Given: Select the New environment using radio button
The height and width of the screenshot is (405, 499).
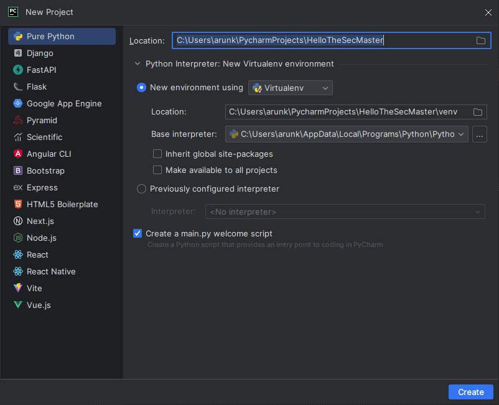Looking at the screenshot, I should pos(141,88).
